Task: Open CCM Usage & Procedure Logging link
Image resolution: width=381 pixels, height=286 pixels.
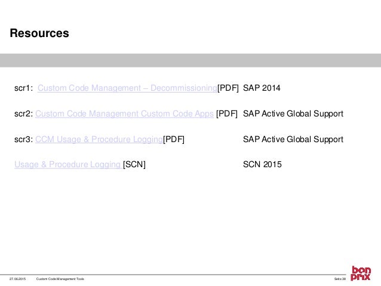Action: (99, 140)
